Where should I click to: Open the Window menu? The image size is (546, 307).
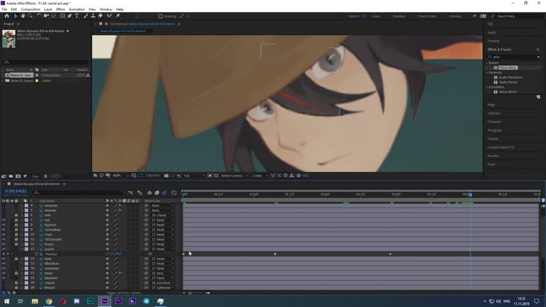click(x=106, y=10)
